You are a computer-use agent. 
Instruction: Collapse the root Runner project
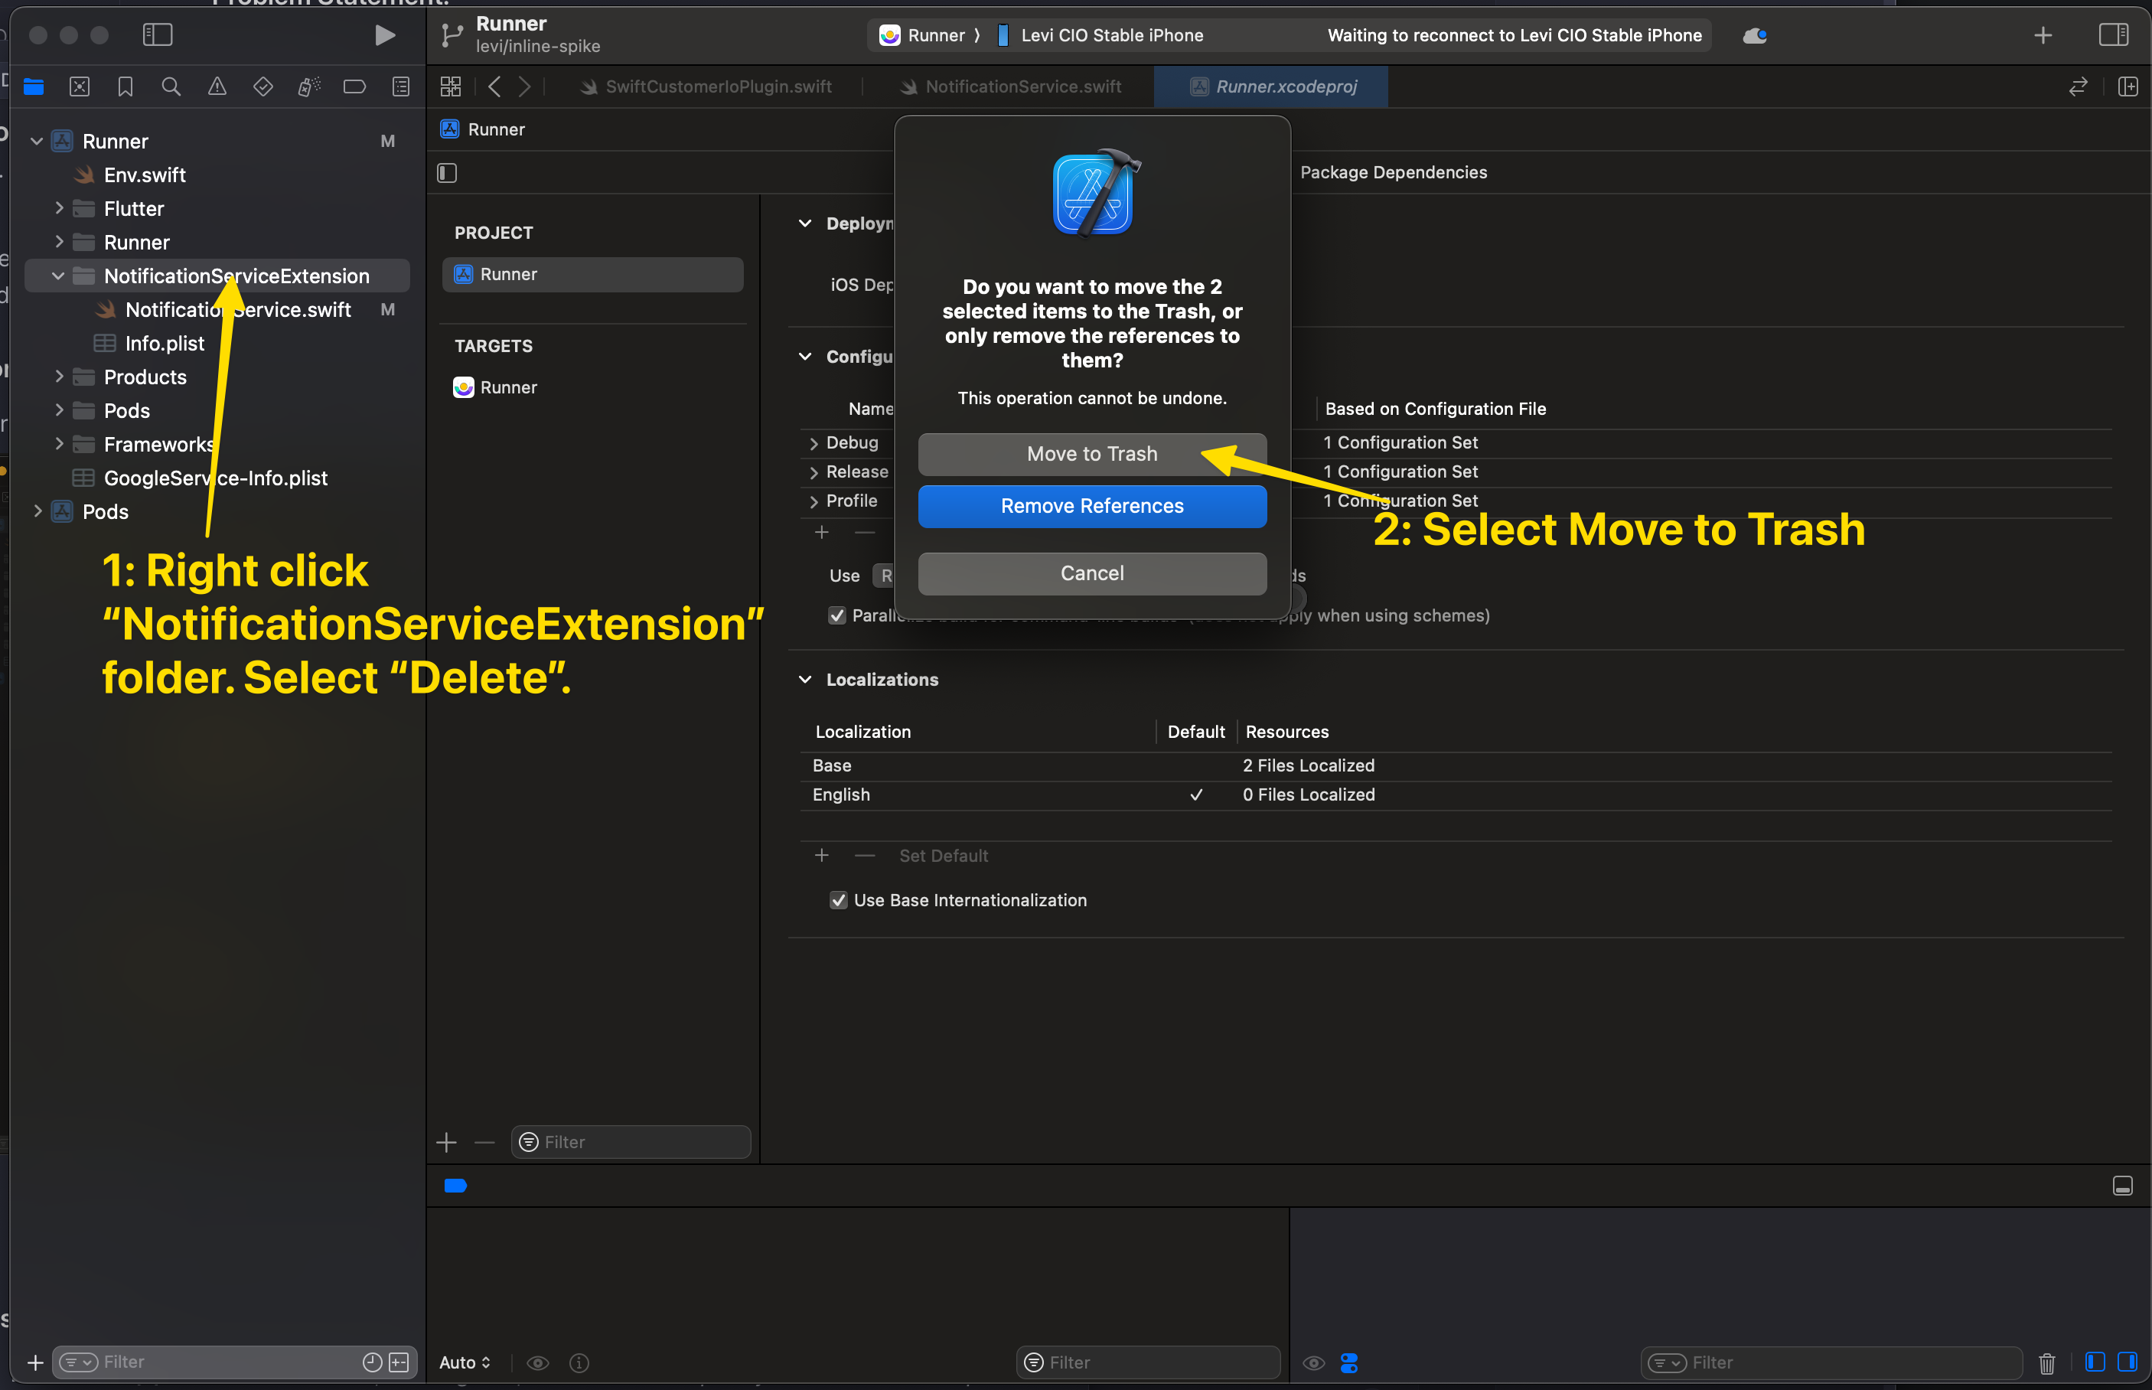click(x=37, y=142)
